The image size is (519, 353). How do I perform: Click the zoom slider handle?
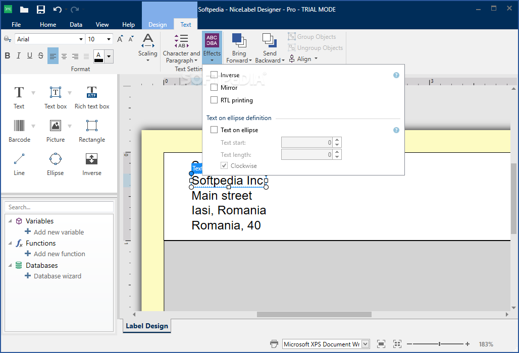(x=440, y=344)
